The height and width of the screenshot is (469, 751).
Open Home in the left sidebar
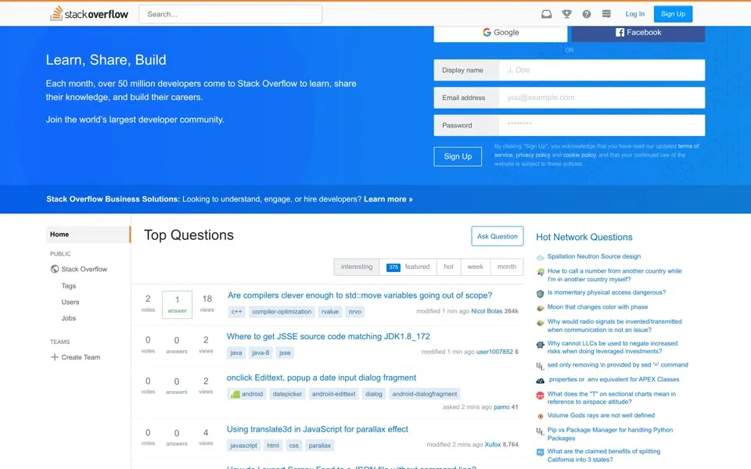(88, 234)
